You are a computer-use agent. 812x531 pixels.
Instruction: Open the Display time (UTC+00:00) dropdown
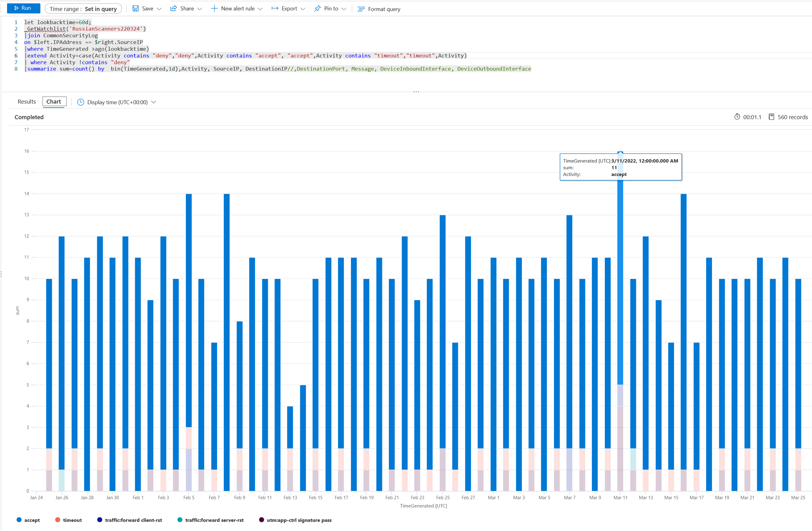click(x=117, y=102)
